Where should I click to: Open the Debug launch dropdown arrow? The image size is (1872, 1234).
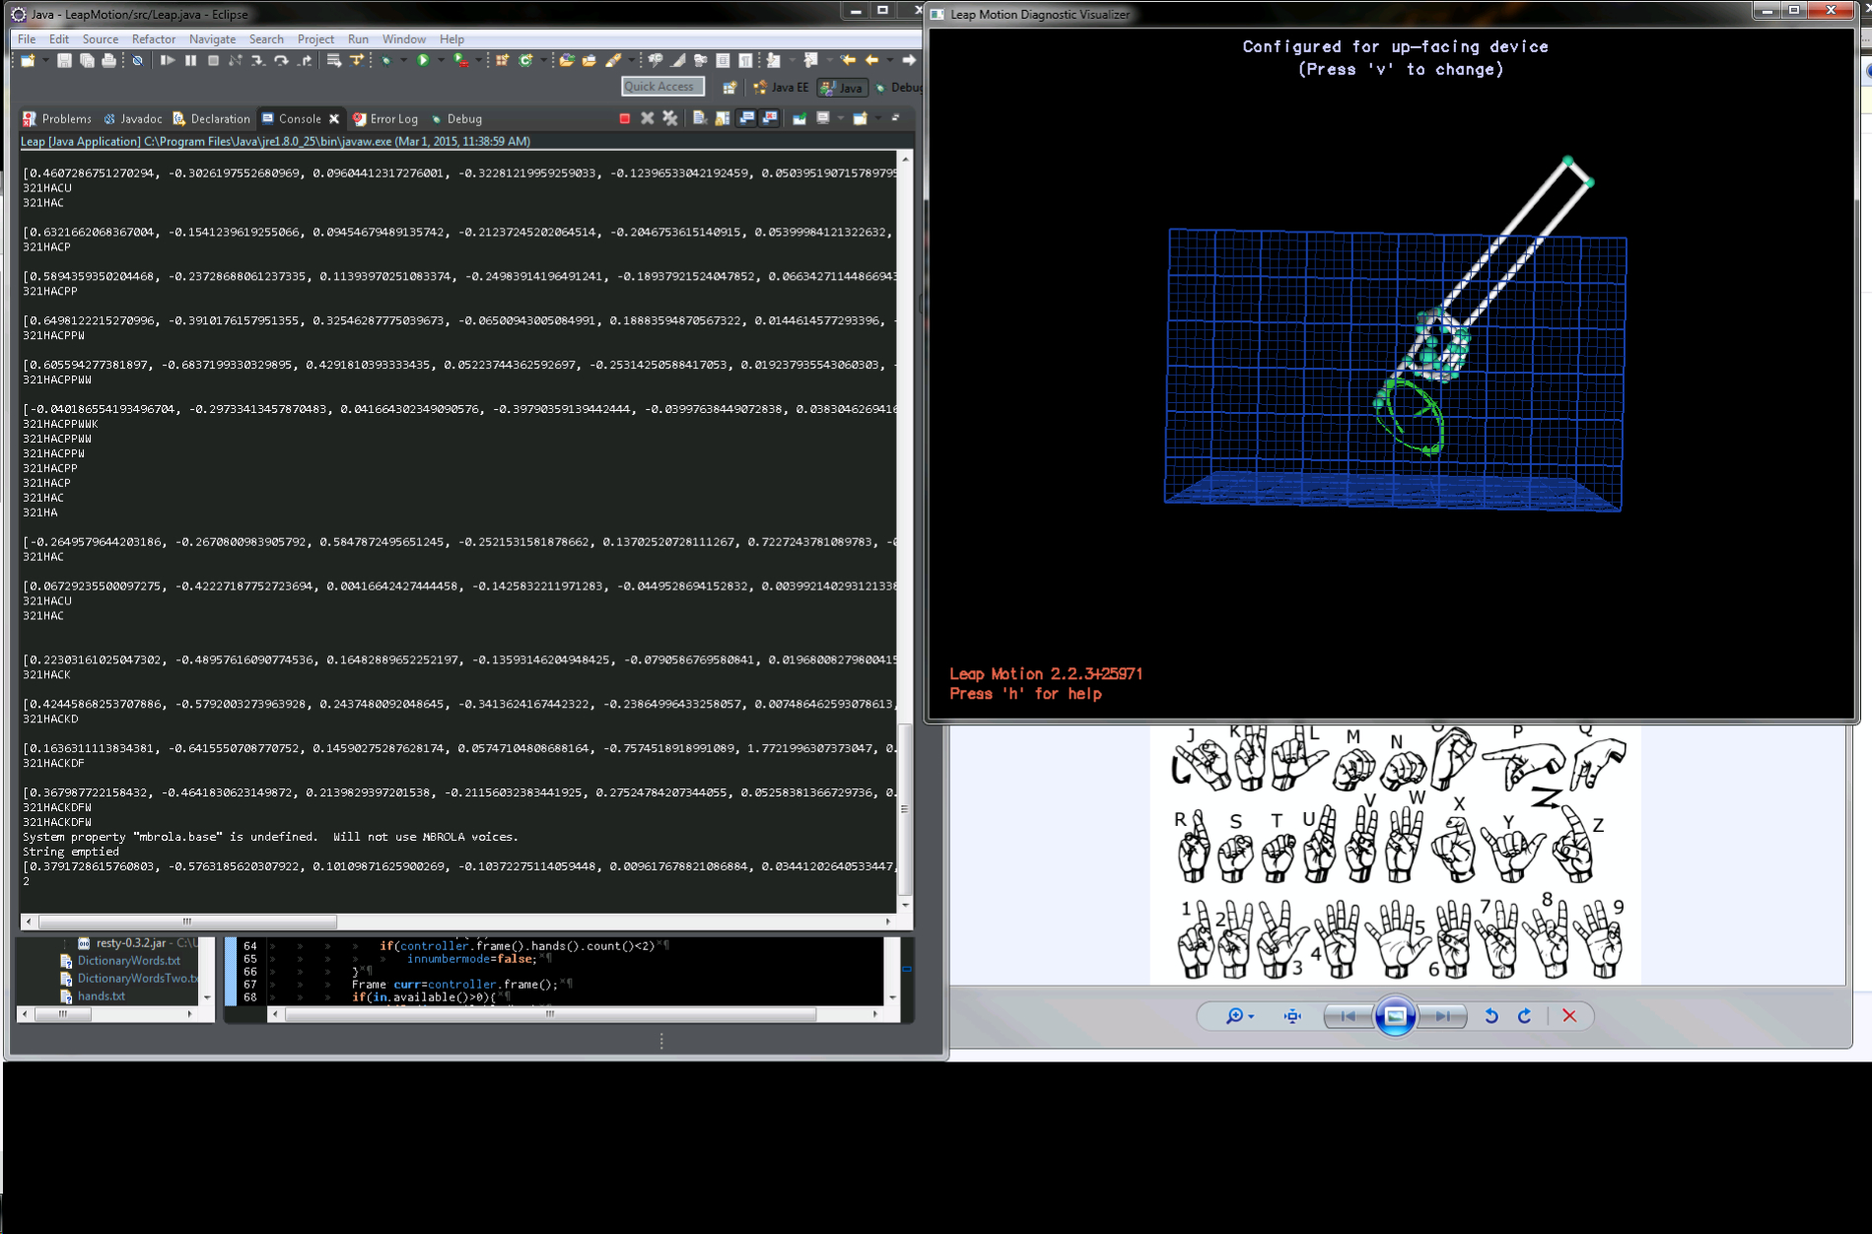[x=403, y=61]
